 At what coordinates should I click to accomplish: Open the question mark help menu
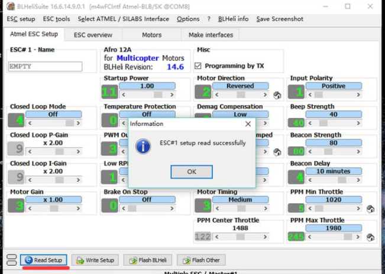click(x=209, y=19)
